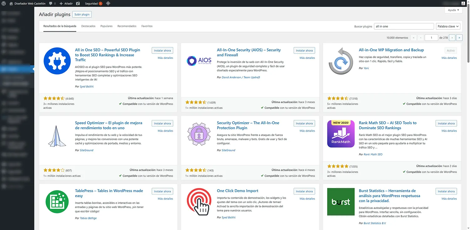Open the Palabra clave dropdown

click(x=448, y=26)
